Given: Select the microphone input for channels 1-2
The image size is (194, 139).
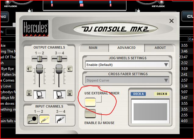Looking at the screenshot, I should (x=33, y=119).
